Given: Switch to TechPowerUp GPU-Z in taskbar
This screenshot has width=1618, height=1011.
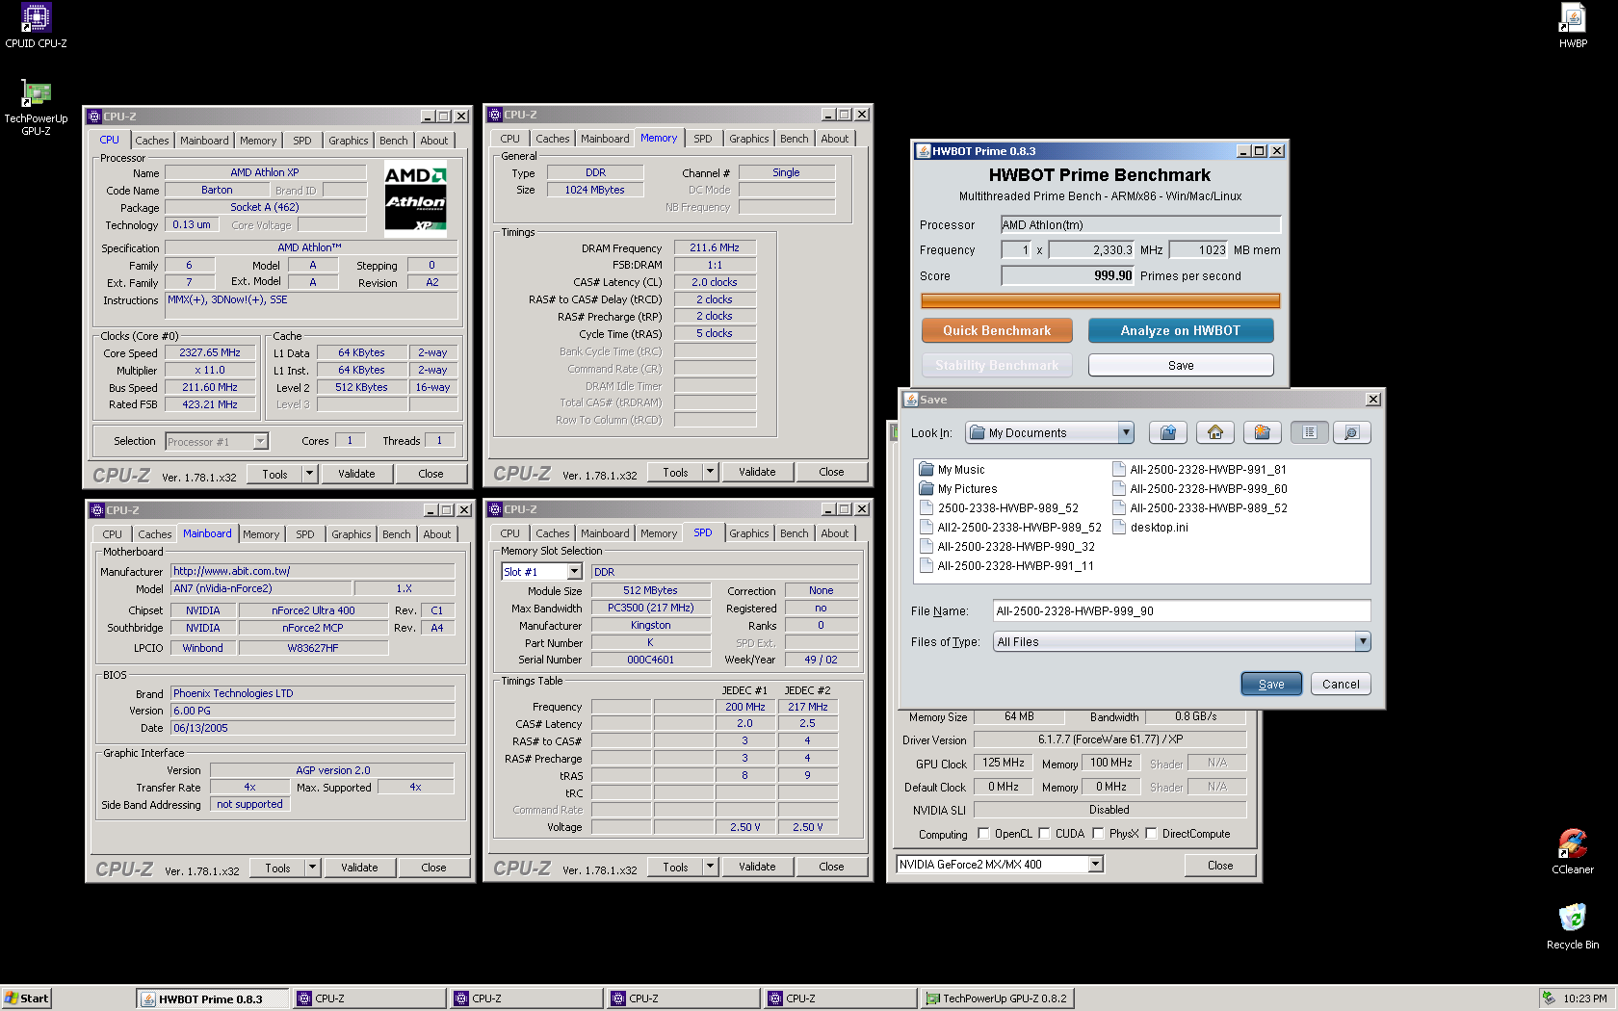Looking at the screenshot, I should coord(997,998).
